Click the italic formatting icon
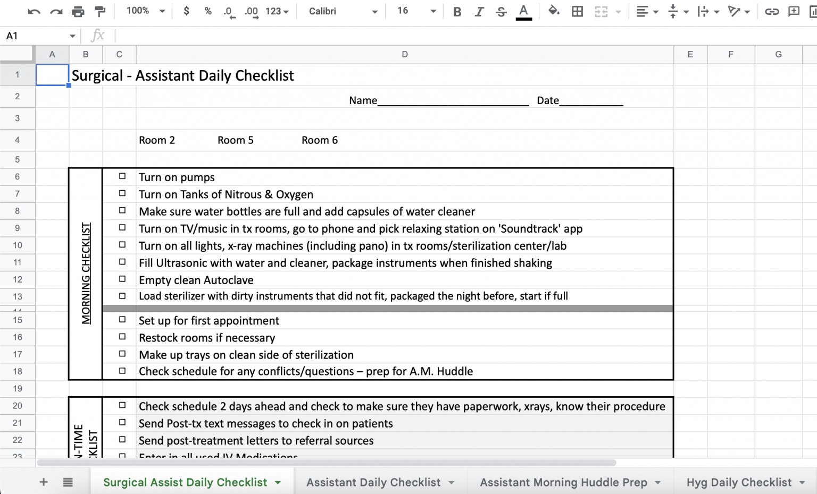The image size is (817, 494). pos(479,11)
